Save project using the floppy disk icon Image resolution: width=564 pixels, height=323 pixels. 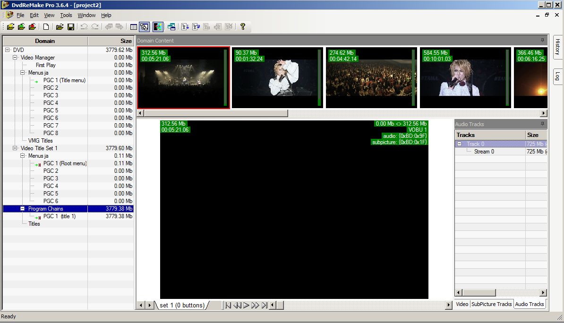[x=71, y=27]
